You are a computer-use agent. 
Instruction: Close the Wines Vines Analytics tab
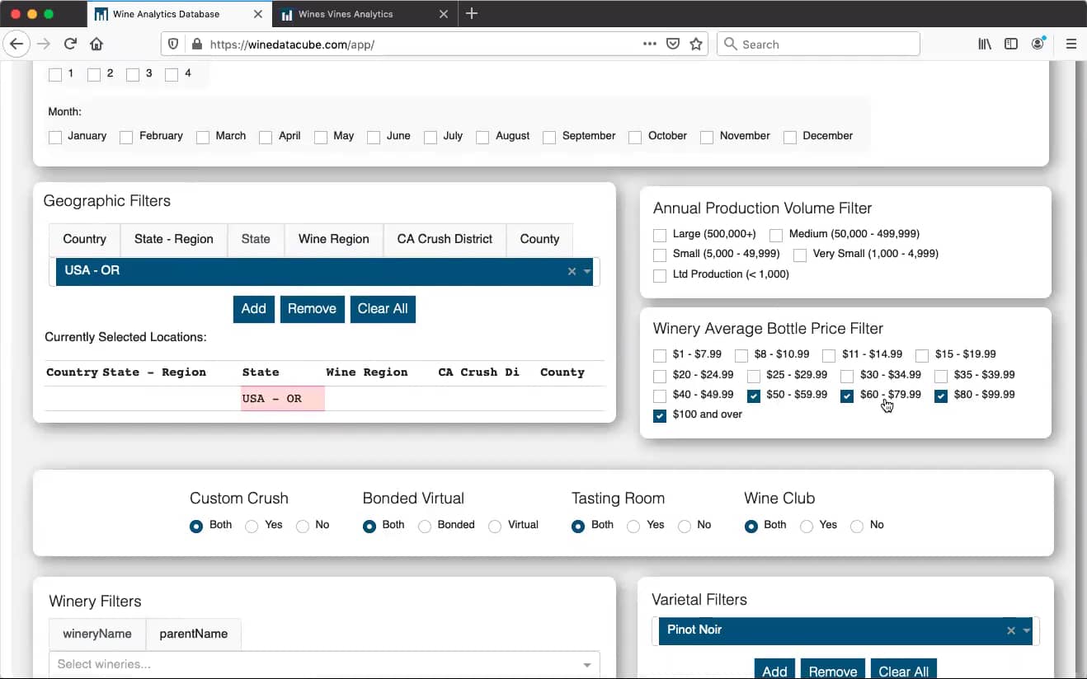444,14
